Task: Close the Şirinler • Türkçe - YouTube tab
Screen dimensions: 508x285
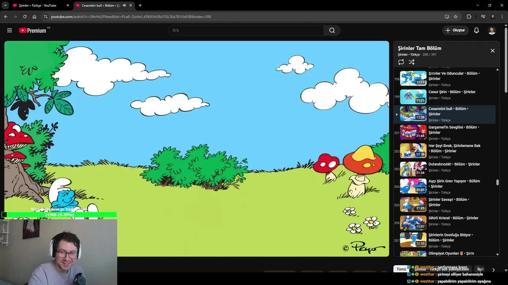Action: point(67,6)
